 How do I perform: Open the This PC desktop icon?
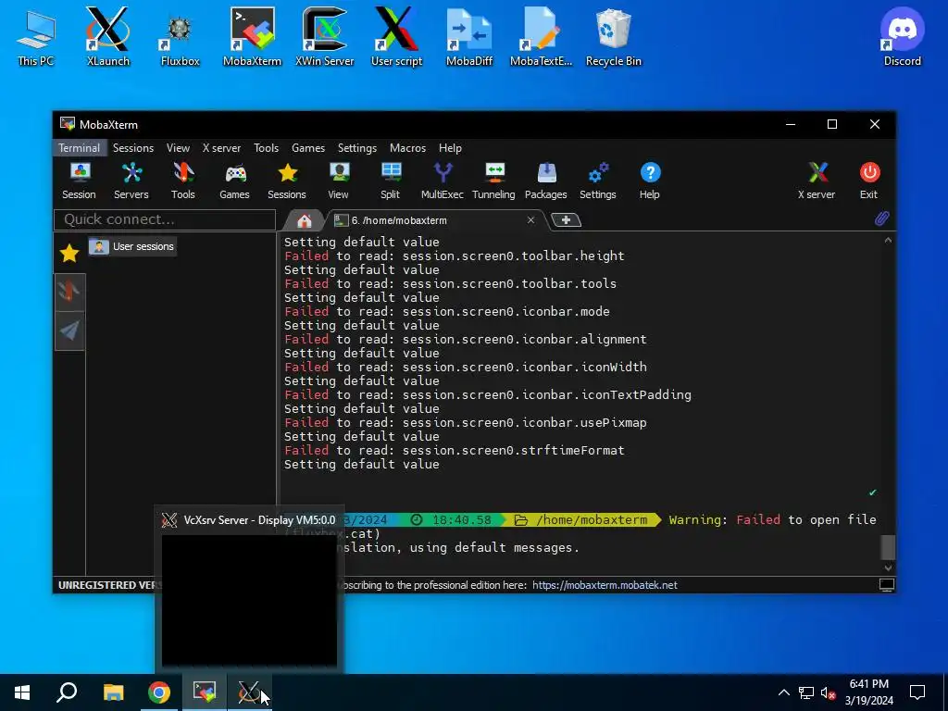(x=35, y=37)
